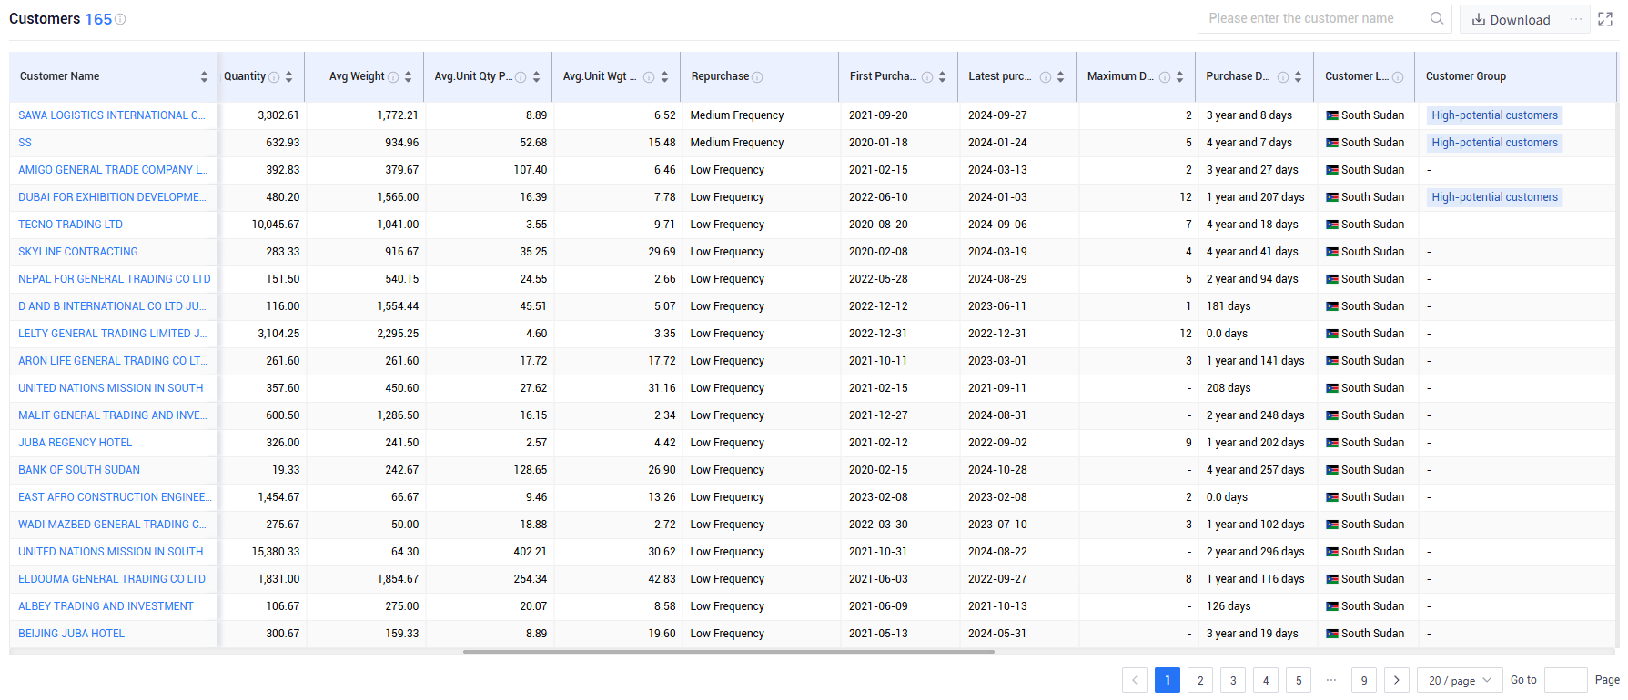Viewport: 1628px width, 700px height.
Task: Sort by Purchase D... column
Action: [1298, 76]
